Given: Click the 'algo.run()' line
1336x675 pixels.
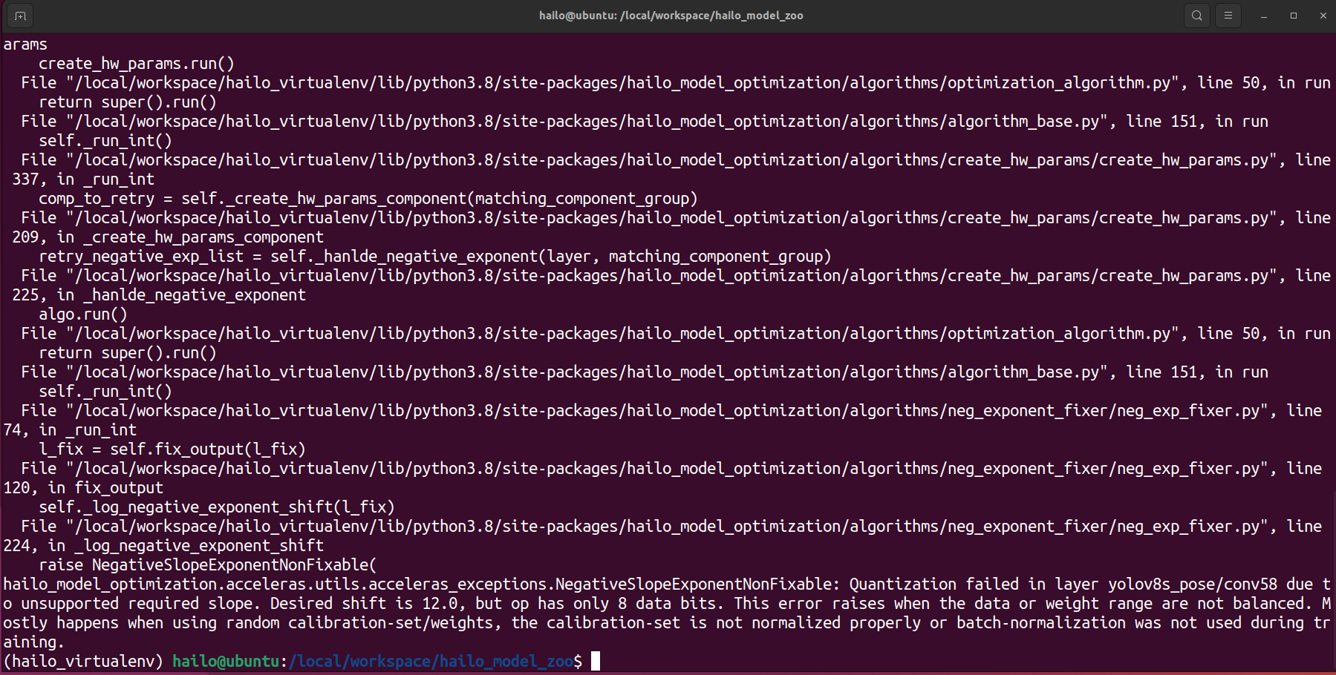Looking at the screenshot, I should click(x=82, y=315).
